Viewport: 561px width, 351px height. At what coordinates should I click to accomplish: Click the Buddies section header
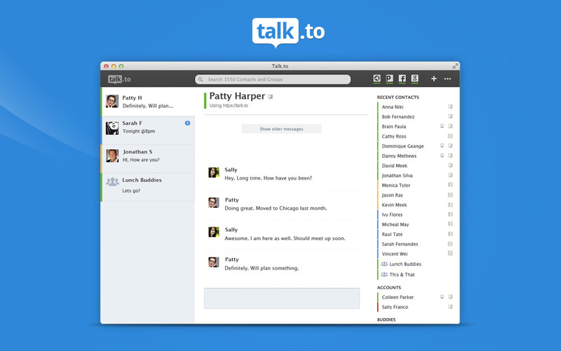[386, 319]
